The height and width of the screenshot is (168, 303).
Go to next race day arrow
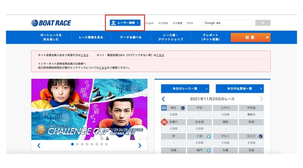pyautogui.click(x=262, y=99)
